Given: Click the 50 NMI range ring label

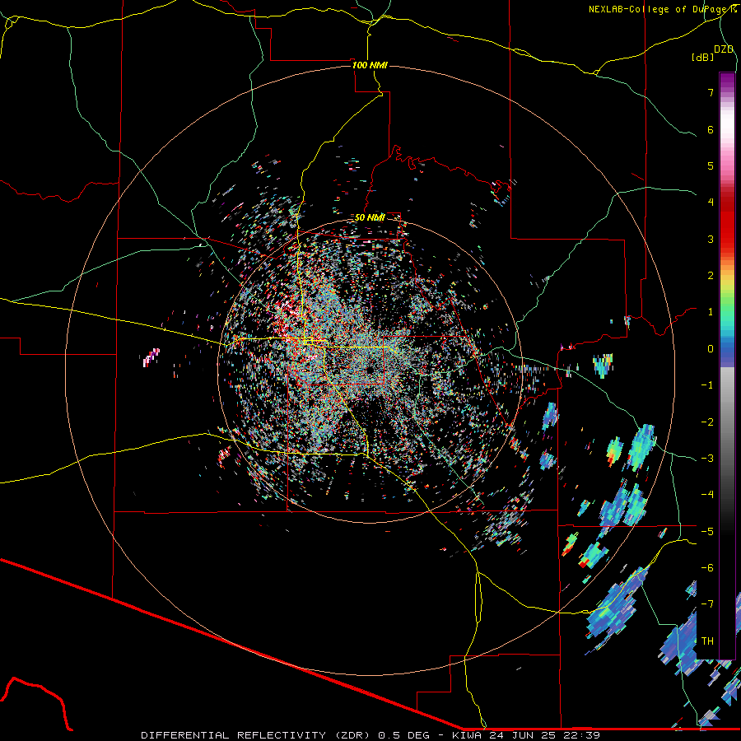Looking at the screenshot, I should click(370, 217).
